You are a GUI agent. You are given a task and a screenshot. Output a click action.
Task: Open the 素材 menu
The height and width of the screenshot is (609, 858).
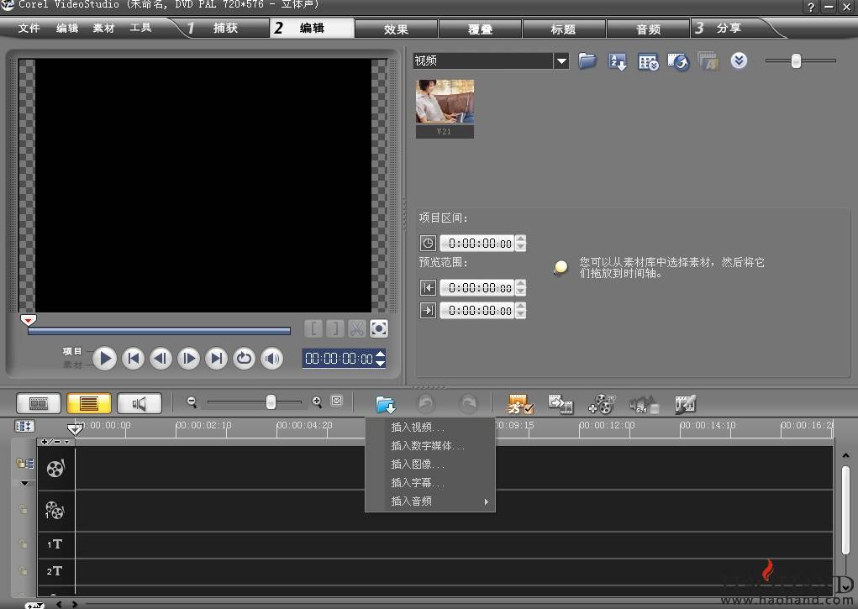point(103,28)
